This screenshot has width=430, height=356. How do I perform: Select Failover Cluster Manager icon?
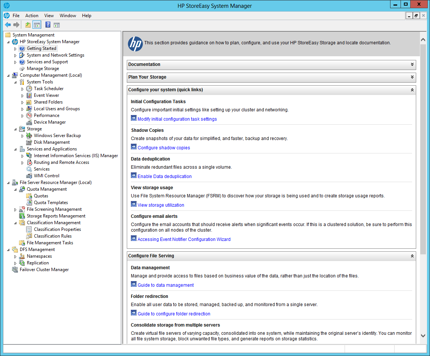click(x=15, y=270)
